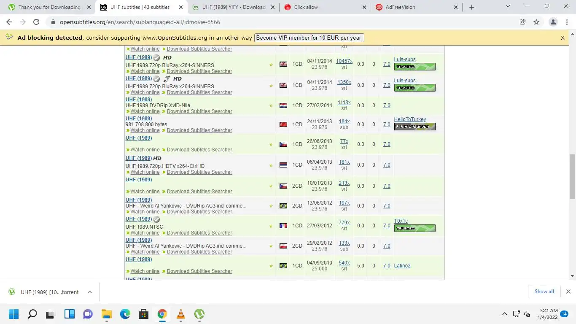Show hidden system tray icons

tap(504, 314)
